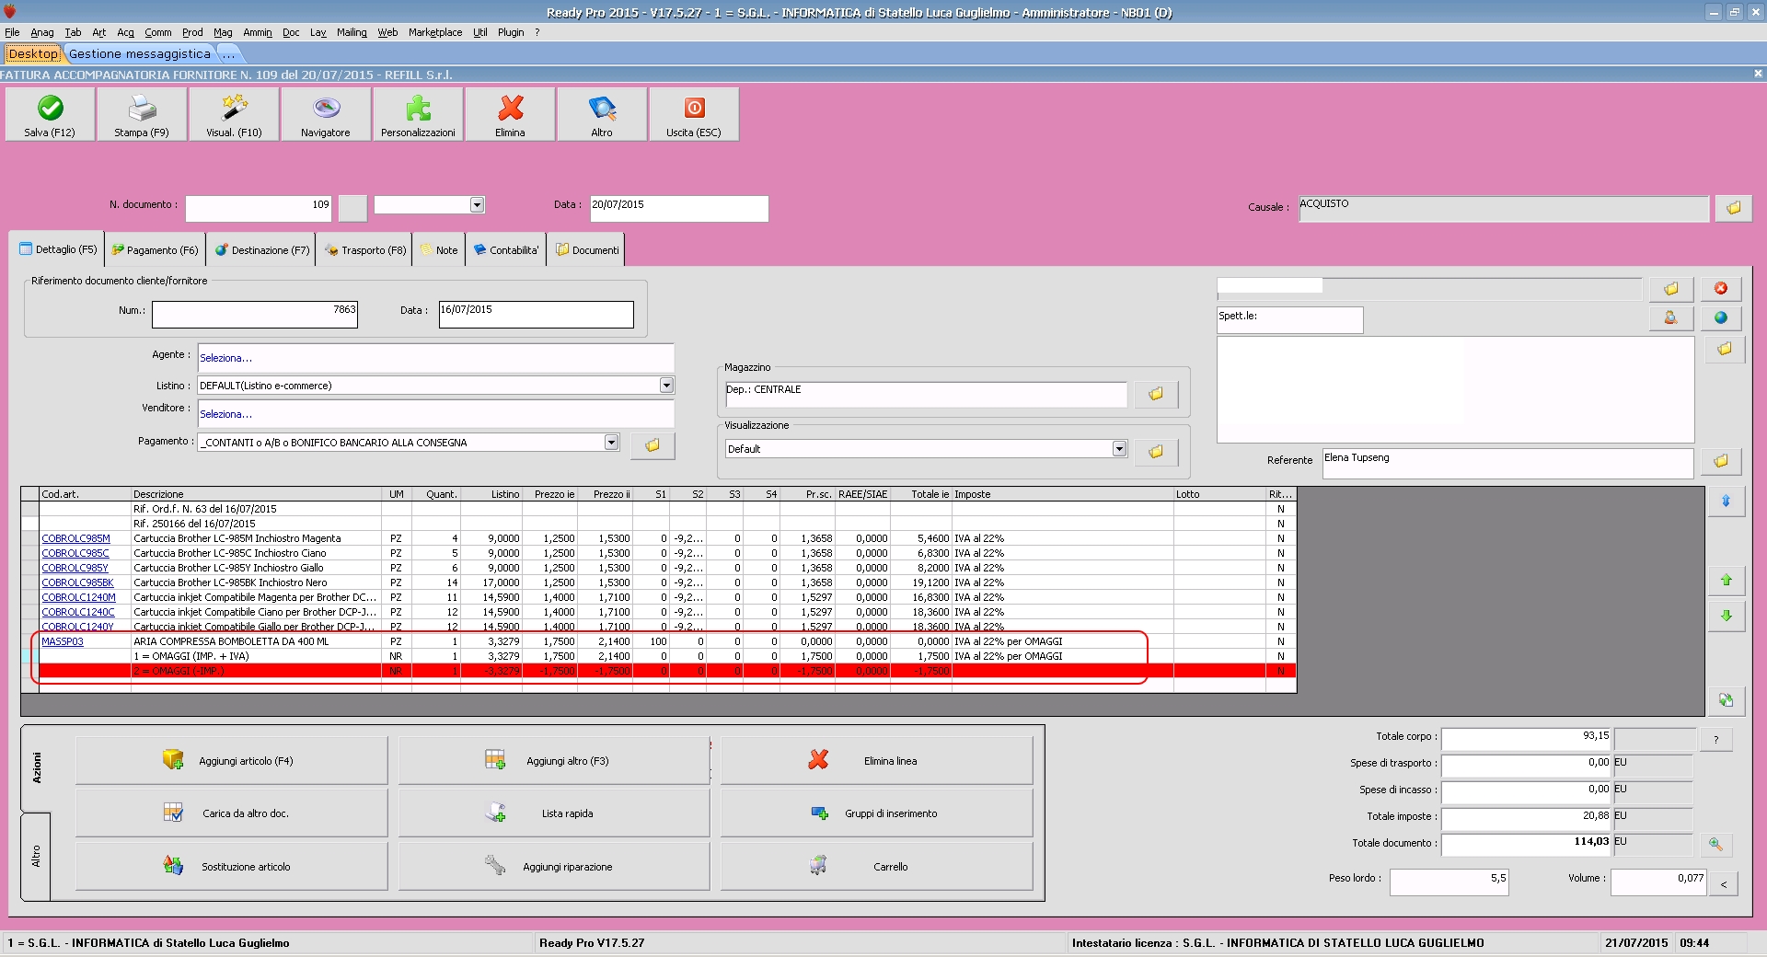1767x957 pixels.
Task: Open the Visual. (F10) preview
Action: pyautogui.click(x=234, y=114)
